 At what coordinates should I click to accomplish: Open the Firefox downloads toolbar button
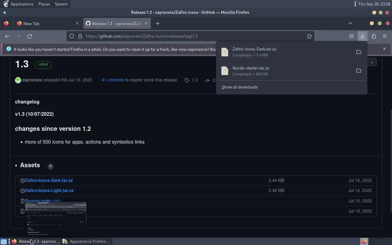coord(362,36)
